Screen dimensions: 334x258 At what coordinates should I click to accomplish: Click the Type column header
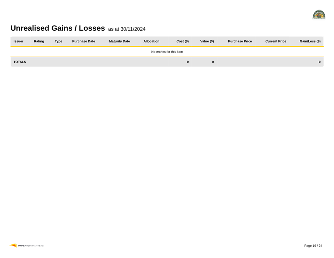pos(58,41)
